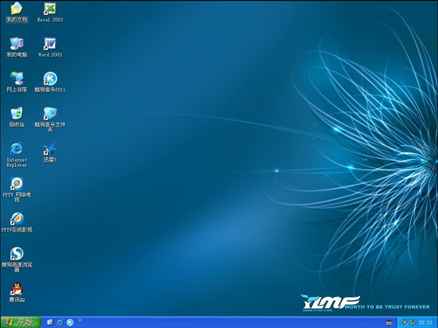
Task: Select the Word 2003 shortcut
Action: tap(50, 47)
